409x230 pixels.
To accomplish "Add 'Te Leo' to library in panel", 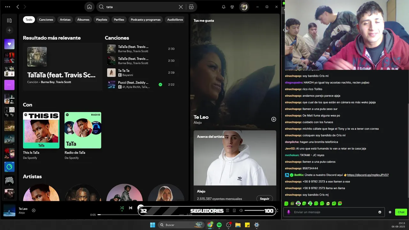I will 274,119.
